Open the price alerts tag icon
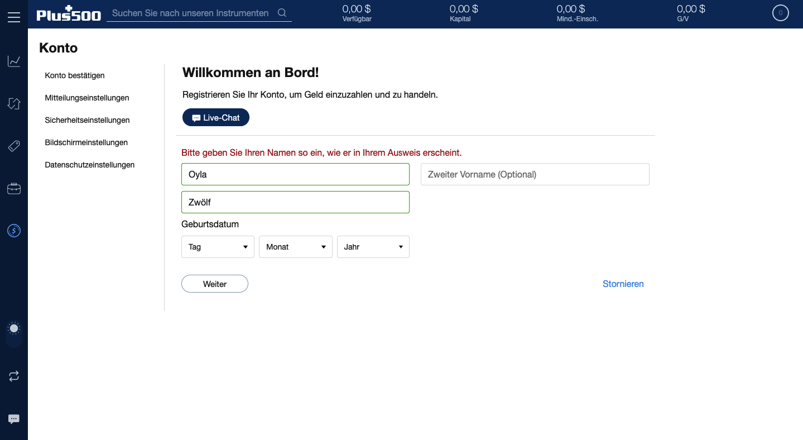Viewport: 803px width, 440px height. pyautogui.click(x=14, y=146)
